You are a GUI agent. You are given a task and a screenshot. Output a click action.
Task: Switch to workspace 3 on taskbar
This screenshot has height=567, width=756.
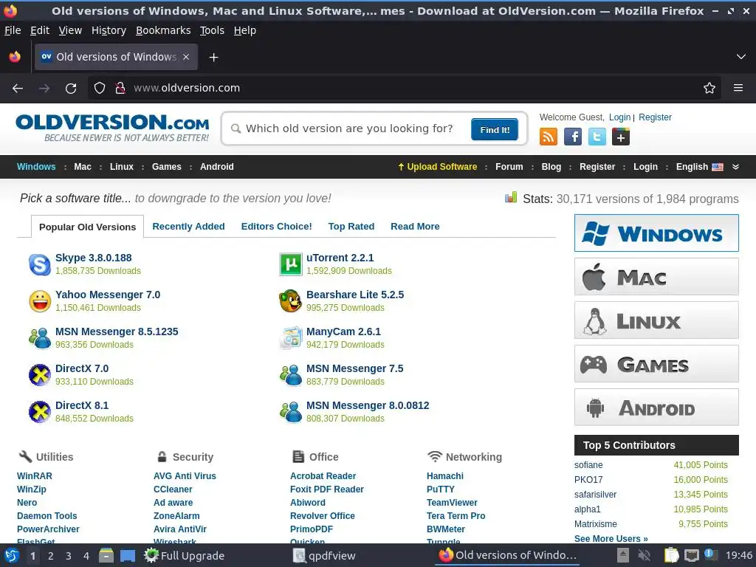69,556
